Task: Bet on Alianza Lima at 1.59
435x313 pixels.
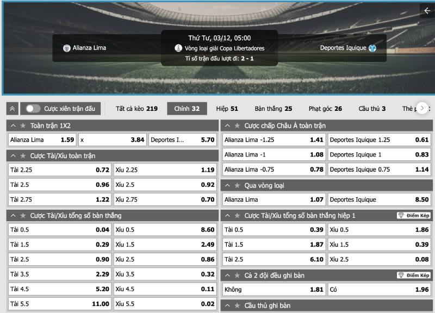Action: pyautogui.click(x=41, y=140)
